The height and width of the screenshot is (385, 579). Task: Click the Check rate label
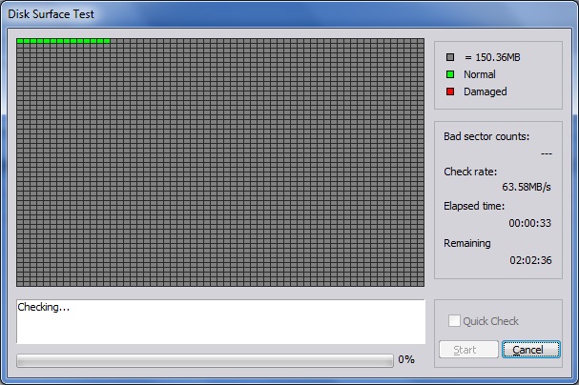pos(470,172)
